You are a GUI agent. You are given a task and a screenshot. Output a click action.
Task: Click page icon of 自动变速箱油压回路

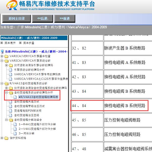click(10, 115)
